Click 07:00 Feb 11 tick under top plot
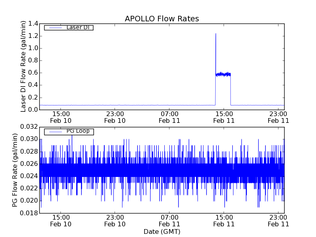The width and height of the screenshot is (316, 237). (x=169, y=117)
